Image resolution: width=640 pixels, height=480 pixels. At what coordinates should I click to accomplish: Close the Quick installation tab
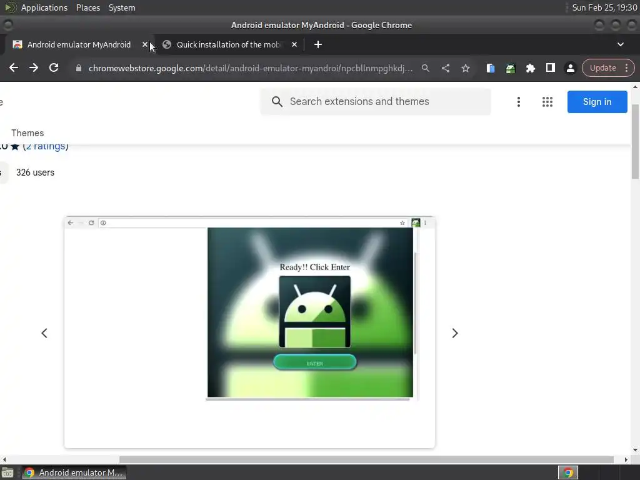pos(294,44)
